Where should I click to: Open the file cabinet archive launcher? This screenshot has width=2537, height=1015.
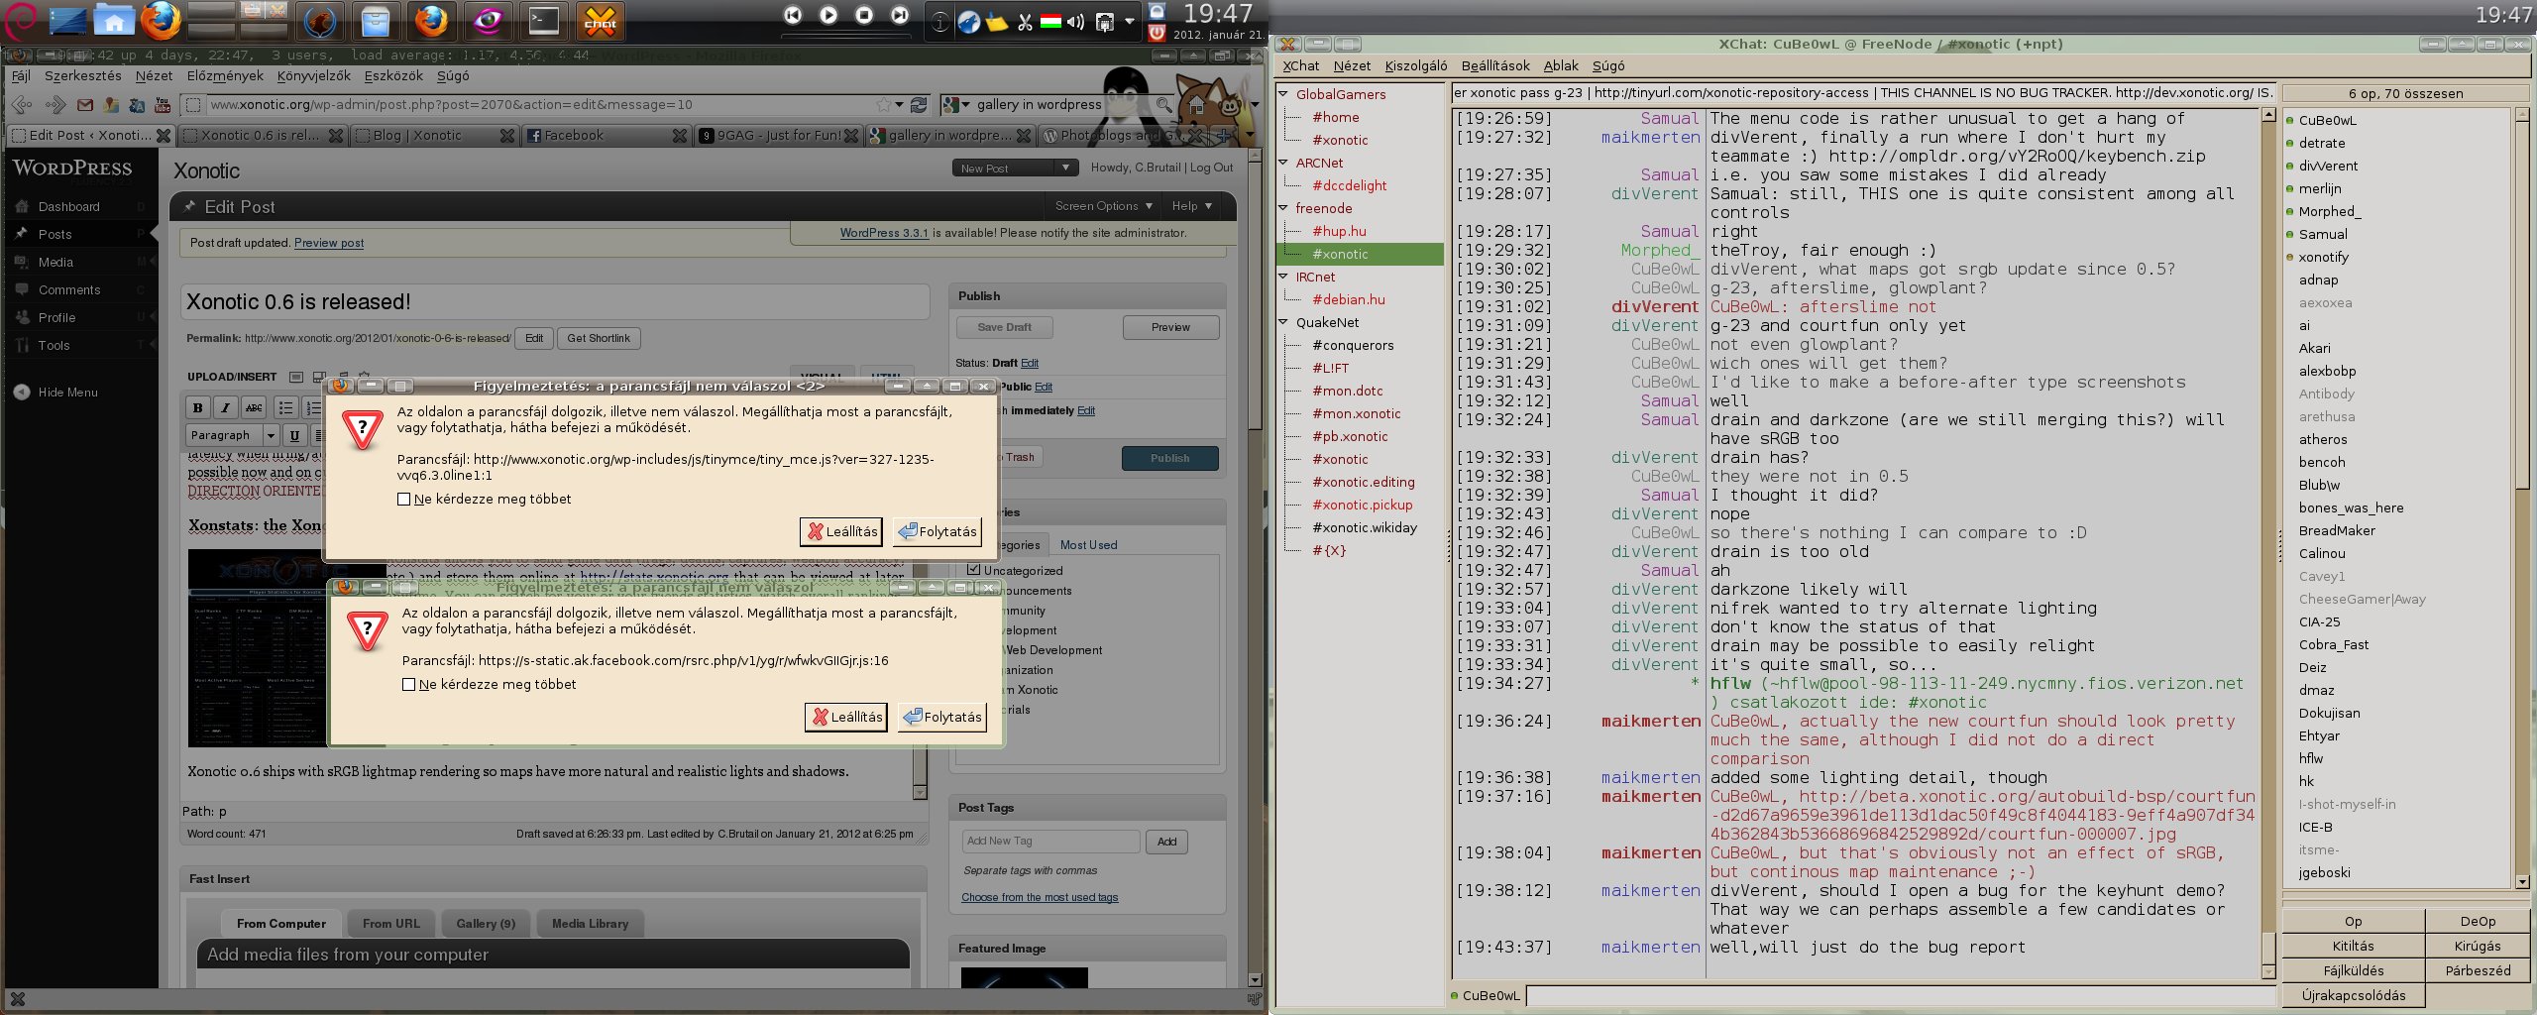[x=375, y=20]
